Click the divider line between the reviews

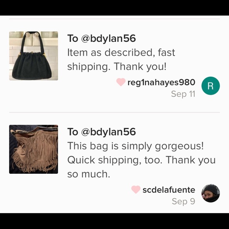click(114, 112)
